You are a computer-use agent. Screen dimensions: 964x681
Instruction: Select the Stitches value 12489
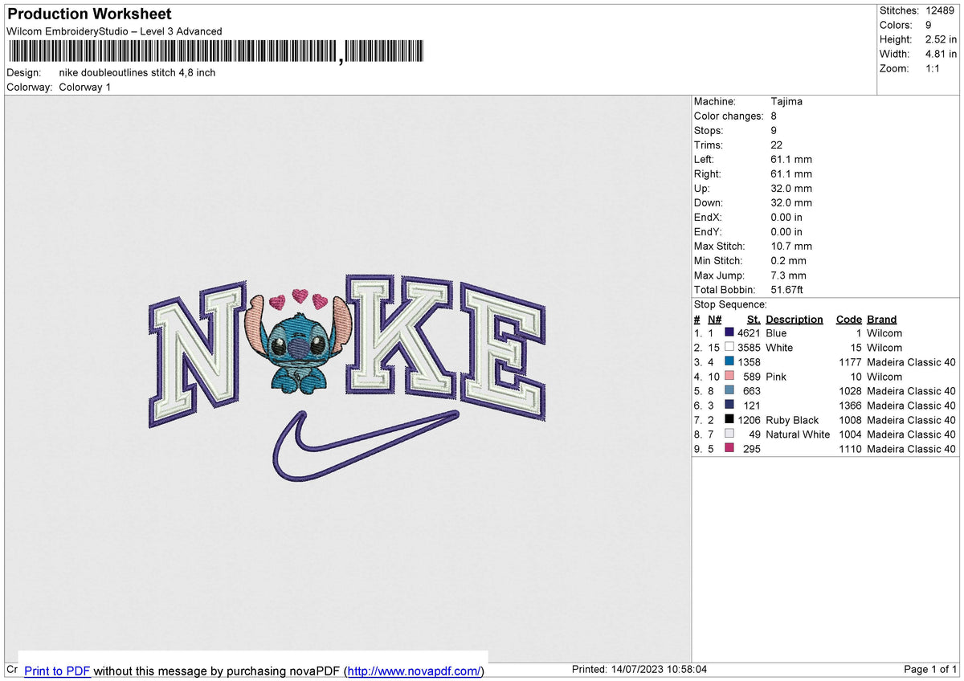pyautogui.click(x=942, y=10)
